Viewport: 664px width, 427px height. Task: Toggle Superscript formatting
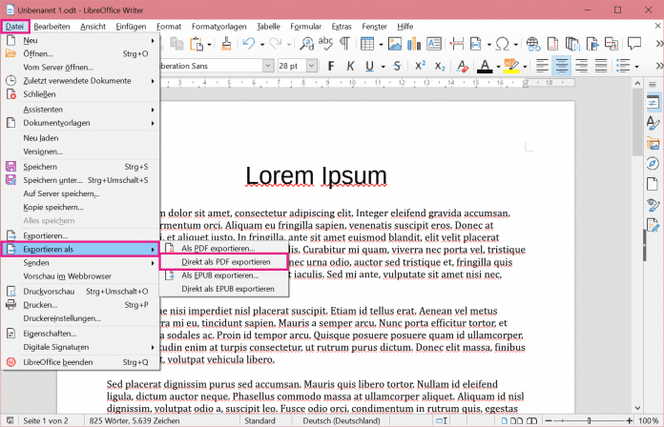[420, 66]
